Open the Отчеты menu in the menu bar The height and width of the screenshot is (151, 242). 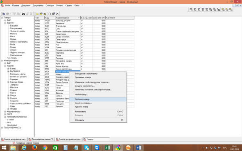click(x=59, y=6)
